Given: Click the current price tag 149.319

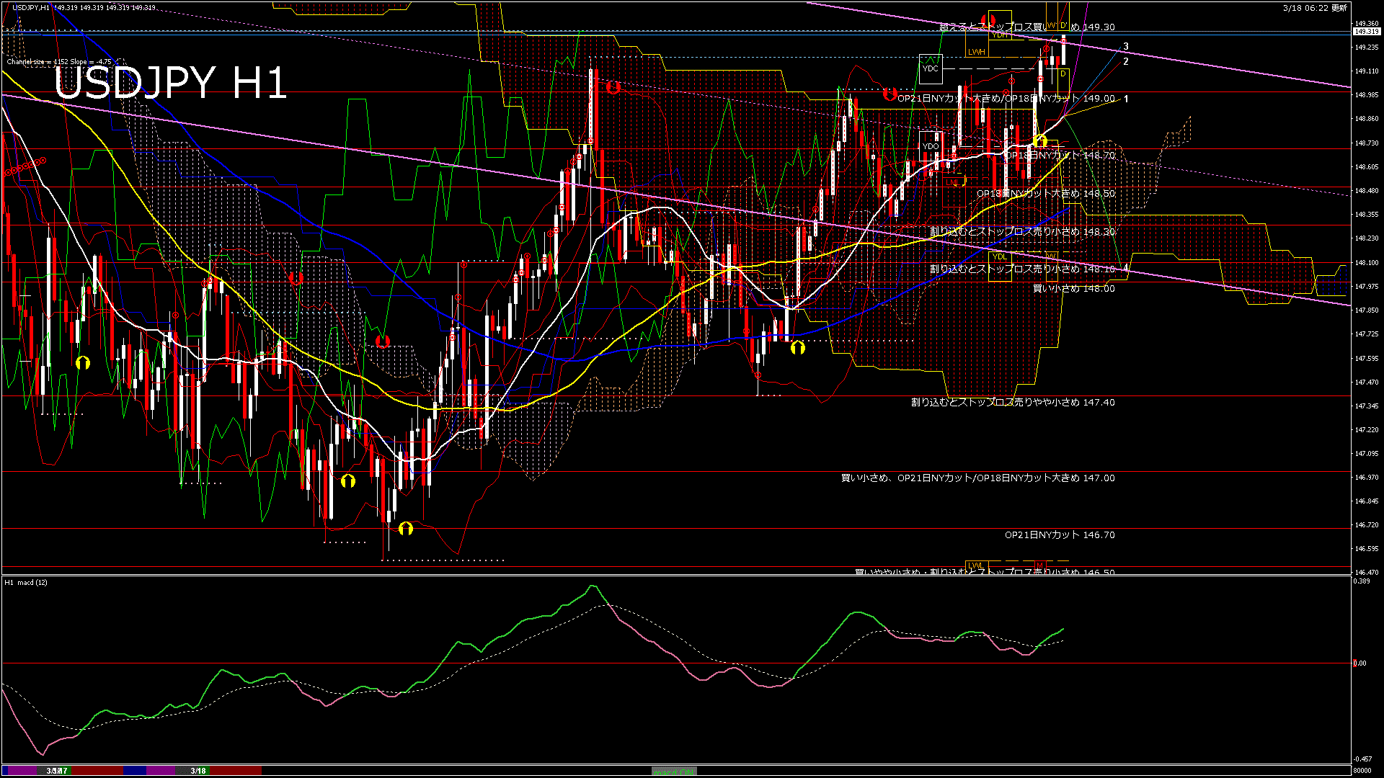Looking at the screenshot, I should pyautogui.click(x=1366, y=32).
